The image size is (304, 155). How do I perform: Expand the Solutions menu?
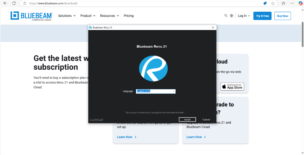point(67,16)
